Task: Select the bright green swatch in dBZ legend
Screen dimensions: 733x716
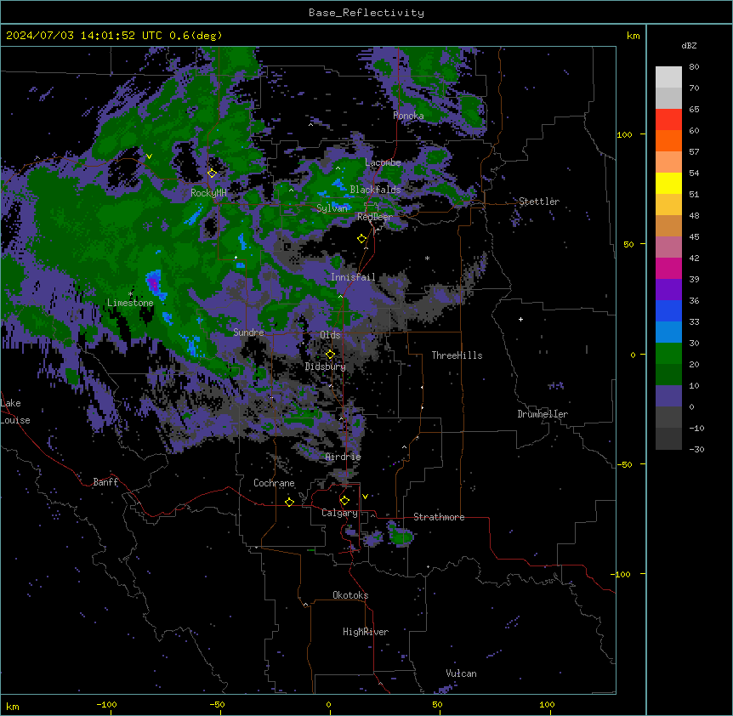Action: pyautogui.click(x=668, y=354)
